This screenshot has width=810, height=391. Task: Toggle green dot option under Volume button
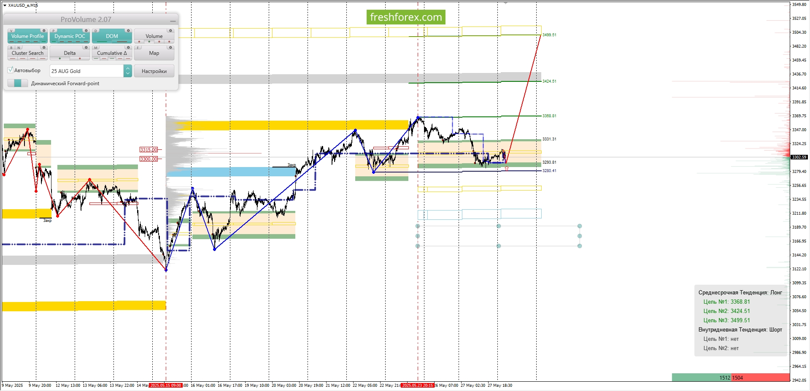[149, 42]
